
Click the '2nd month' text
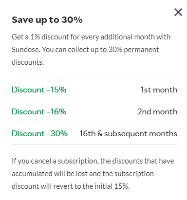(x=157, y=111)
